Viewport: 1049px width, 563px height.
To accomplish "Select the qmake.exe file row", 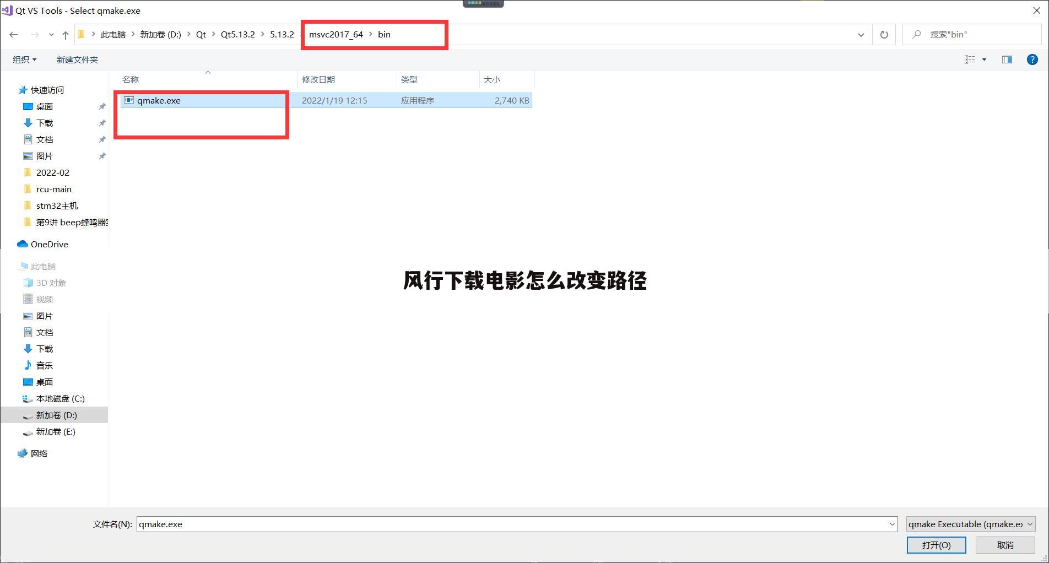I will click(325, 100).
